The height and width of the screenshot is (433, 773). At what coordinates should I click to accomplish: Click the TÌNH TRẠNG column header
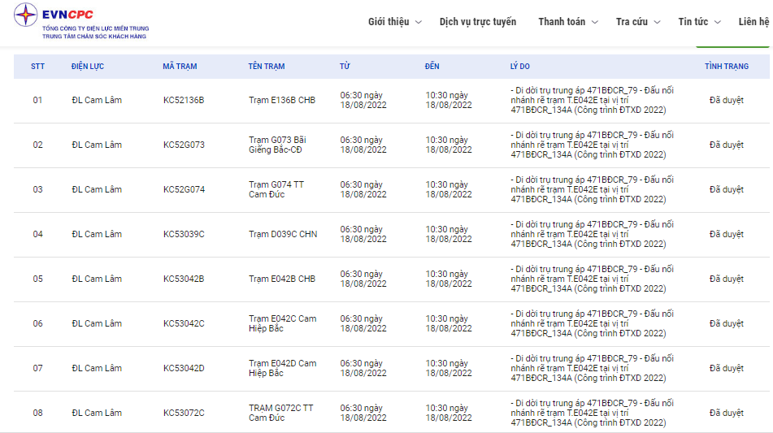coord(726,67)
